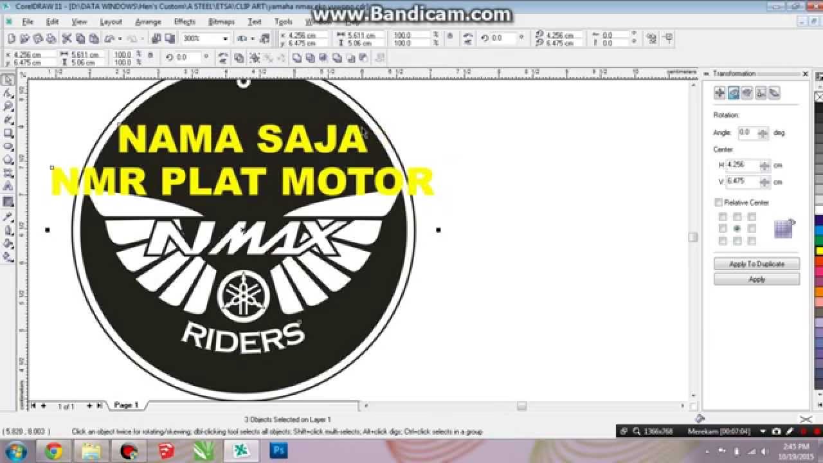
Task: Click the Print icon
Action: [x=51, y=39]
